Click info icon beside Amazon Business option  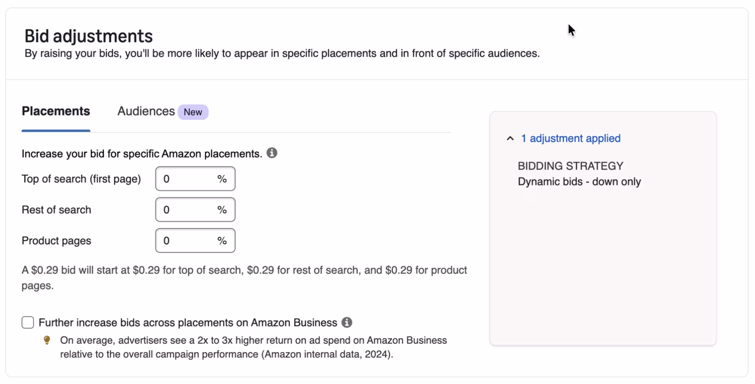[x=347, y=322]
